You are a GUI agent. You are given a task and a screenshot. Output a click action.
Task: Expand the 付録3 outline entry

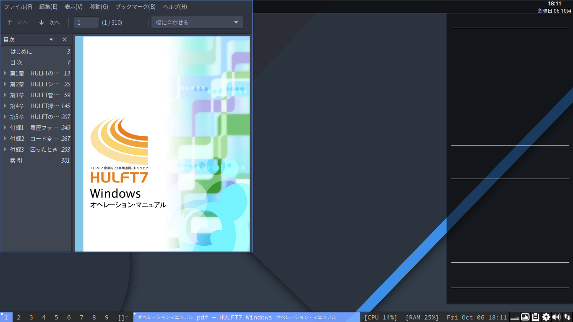pos(5,149)
